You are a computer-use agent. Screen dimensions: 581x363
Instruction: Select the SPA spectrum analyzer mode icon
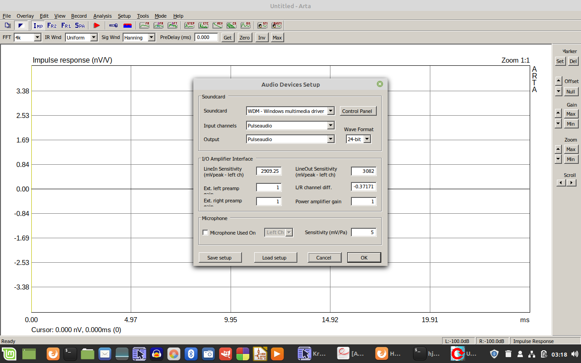click(x=80, y=25)
